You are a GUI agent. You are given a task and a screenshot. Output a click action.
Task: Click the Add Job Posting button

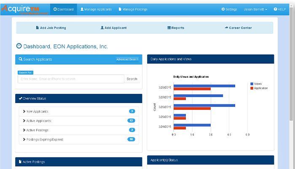click(x=51, y=28)
